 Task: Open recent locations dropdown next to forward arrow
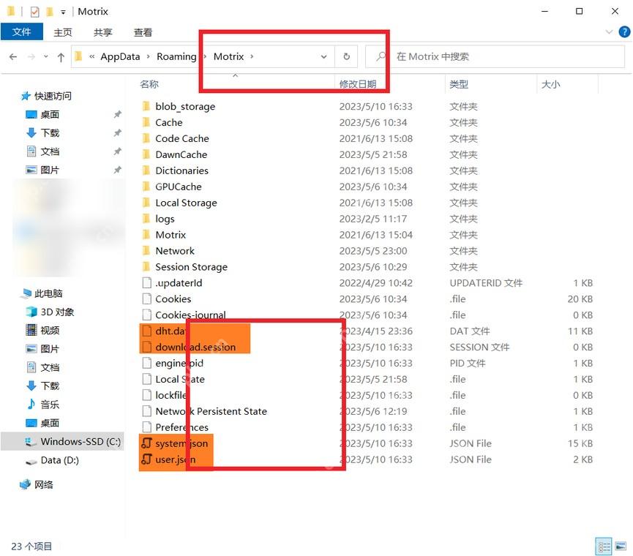tap(45, 56)
